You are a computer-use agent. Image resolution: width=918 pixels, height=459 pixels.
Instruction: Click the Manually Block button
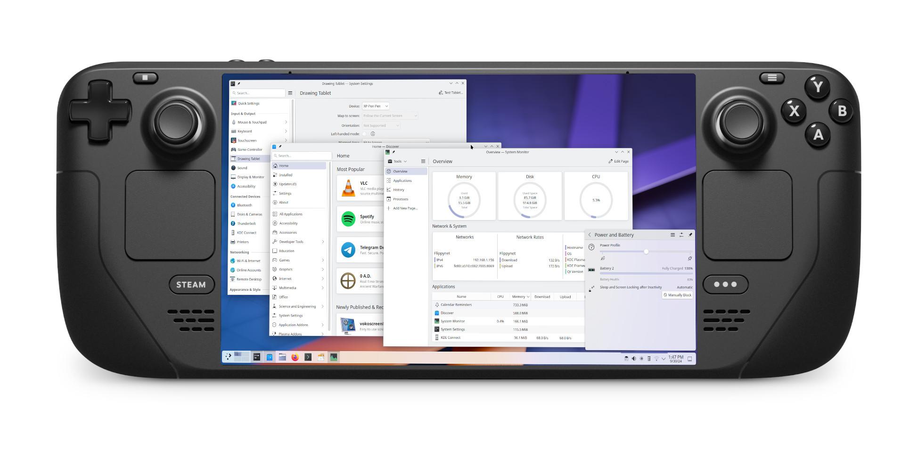click(677, 295)
